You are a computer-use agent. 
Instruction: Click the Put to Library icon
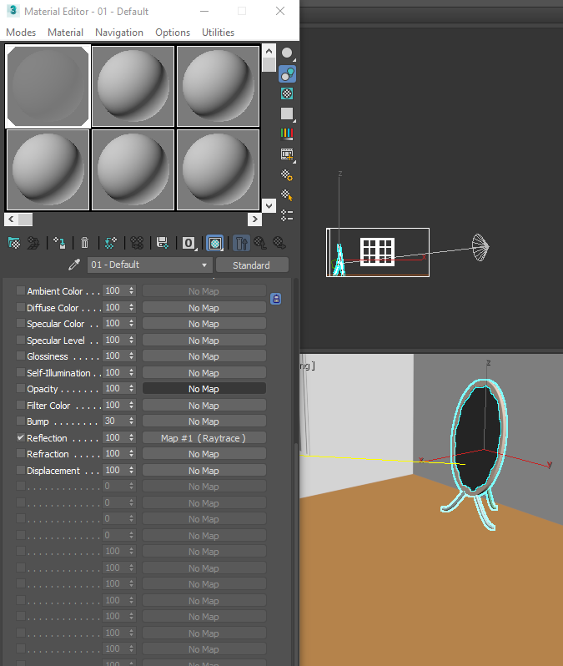pos(162,243)
